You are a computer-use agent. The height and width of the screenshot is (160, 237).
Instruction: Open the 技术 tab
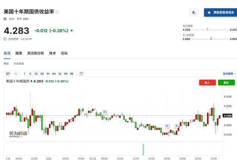(52, 53)
